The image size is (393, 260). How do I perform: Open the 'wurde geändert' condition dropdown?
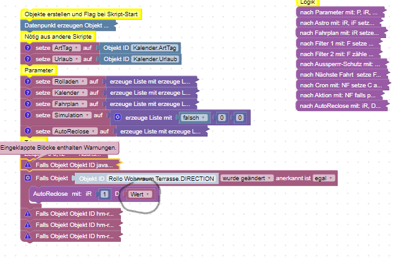[247, 178]
